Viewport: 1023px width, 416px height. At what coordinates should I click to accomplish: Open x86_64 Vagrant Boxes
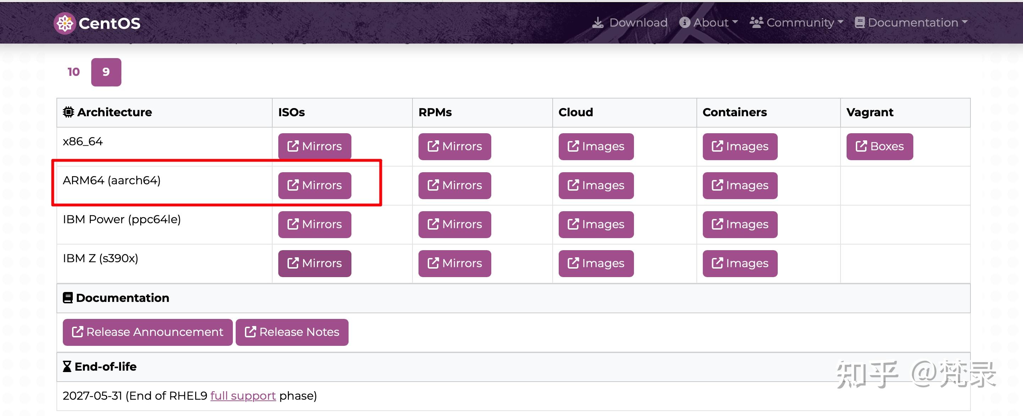pyautogui.click(x=879, y=146)
